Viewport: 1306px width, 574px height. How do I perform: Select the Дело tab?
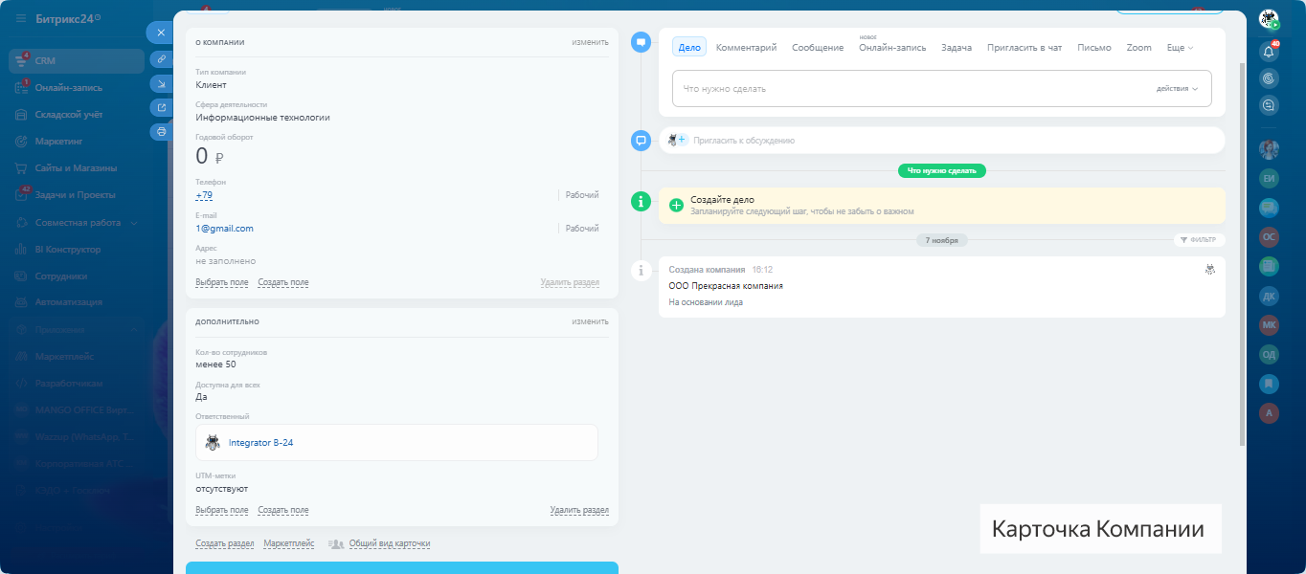689,48
